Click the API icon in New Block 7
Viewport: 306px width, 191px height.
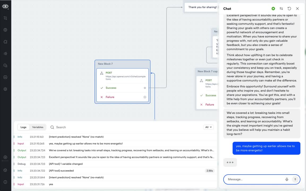point(102,73)
